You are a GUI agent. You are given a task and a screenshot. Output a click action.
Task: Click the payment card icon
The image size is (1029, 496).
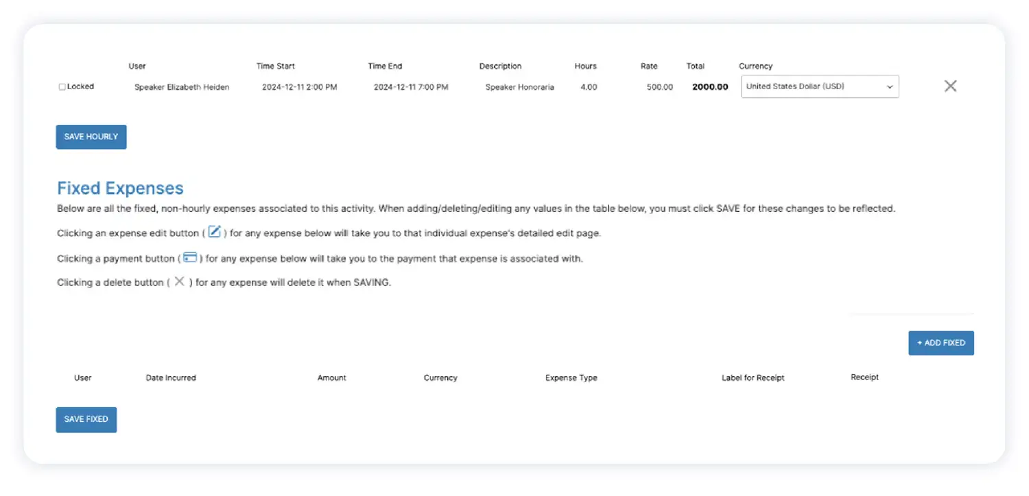click(x=190, y=257)
